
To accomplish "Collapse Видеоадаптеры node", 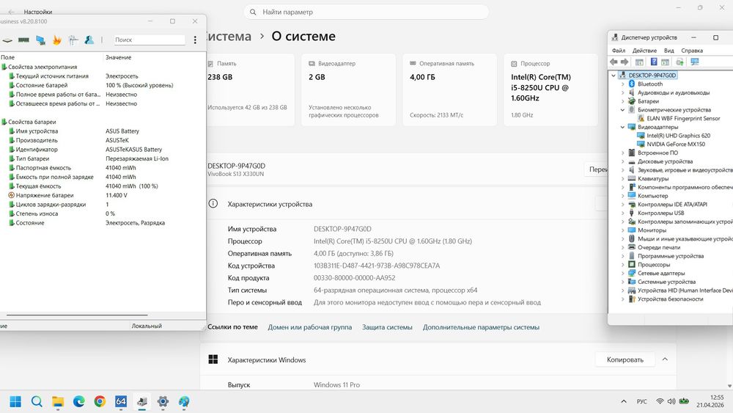I will 622,127.
